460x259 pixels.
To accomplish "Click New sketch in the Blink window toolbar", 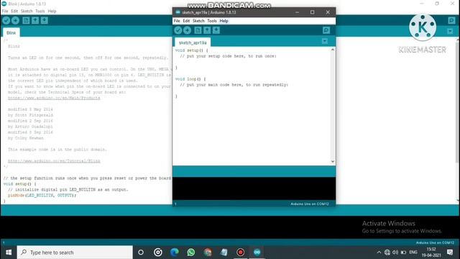I will coord(26,20).
